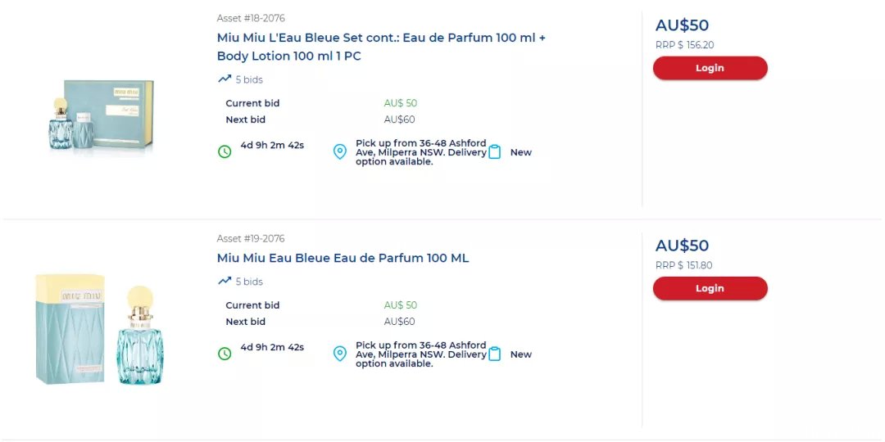Screen dimensions: 885x442
Task: Click the bids trend icon for Eau Bleue 100 ML
Action: [225, 281]
